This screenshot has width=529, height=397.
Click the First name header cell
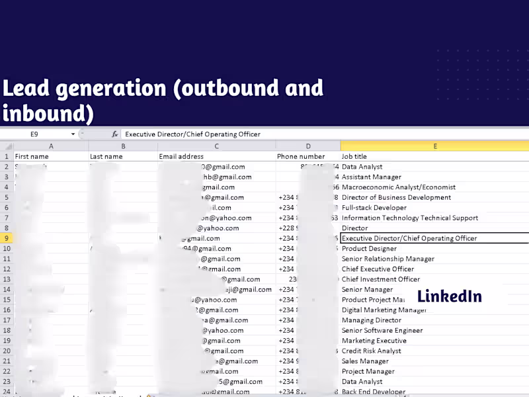pyautogui.click(x=51, y=156)
